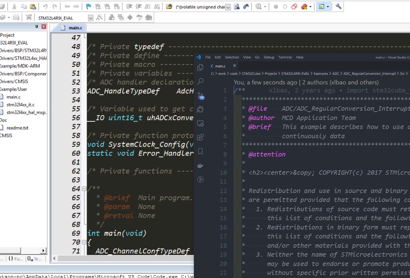Click the Kill All Breakpoints icon

tap(304, 6)
